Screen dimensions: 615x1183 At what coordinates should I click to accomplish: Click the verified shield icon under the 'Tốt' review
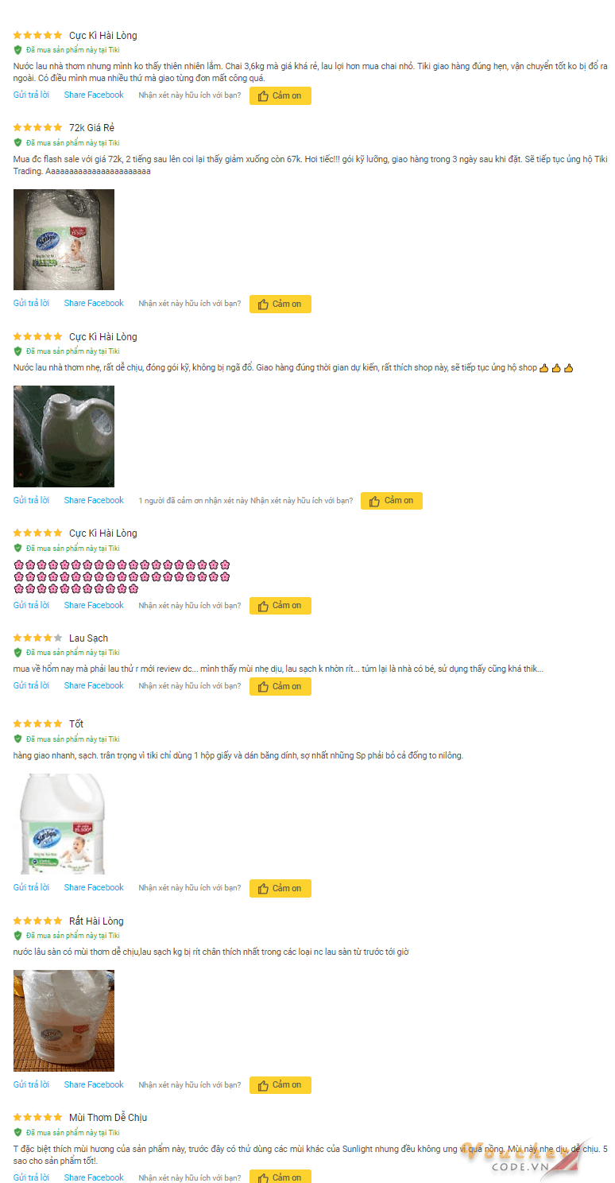tap(17, 739)
